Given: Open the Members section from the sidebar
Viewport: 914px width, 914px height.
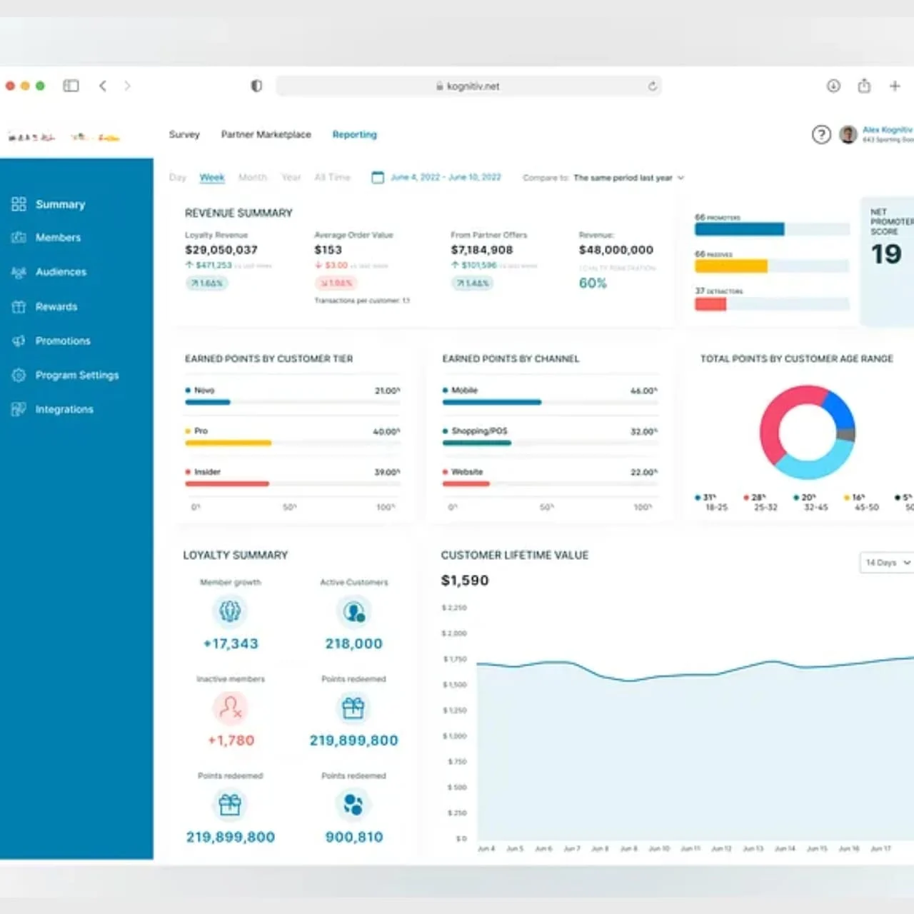Looking at the screenshot, I should (x=19, y=237).
